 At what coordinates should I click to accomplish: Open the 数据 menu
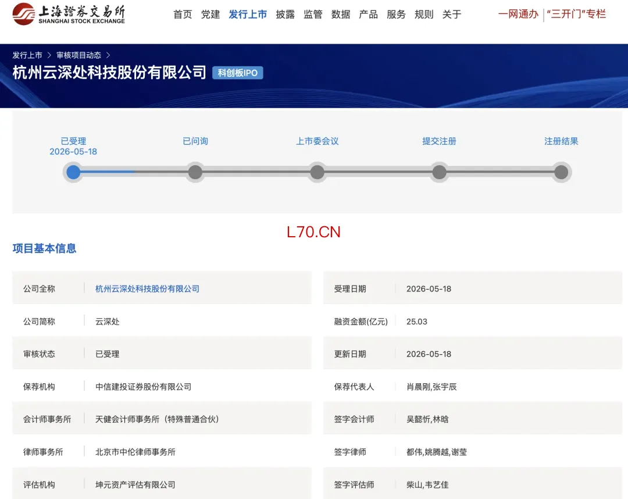click(x=341, y=15)
